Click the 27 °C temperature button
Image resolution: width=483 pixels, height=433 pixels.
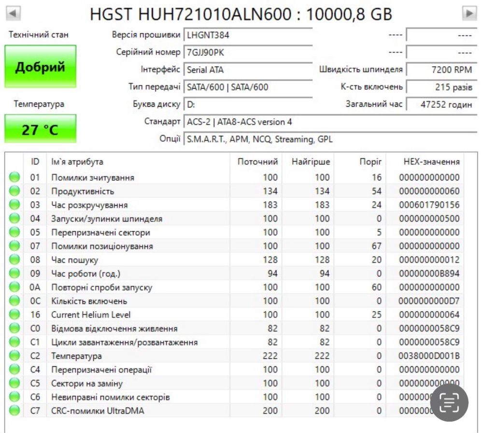tap(41, 129)
